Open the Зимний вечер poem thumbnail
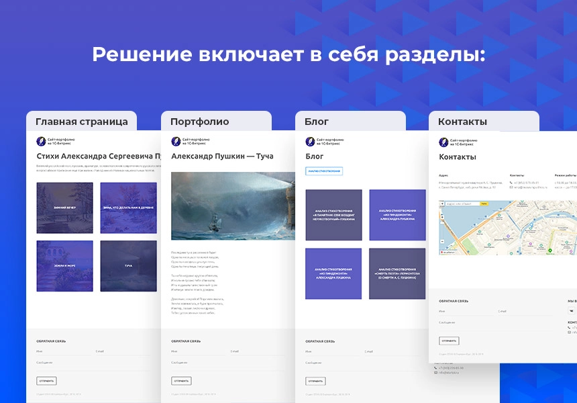 65,208
